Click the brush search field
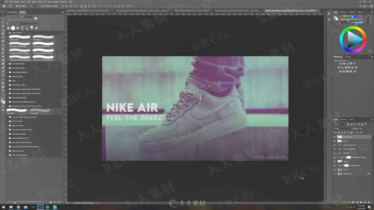 (23, 23)
